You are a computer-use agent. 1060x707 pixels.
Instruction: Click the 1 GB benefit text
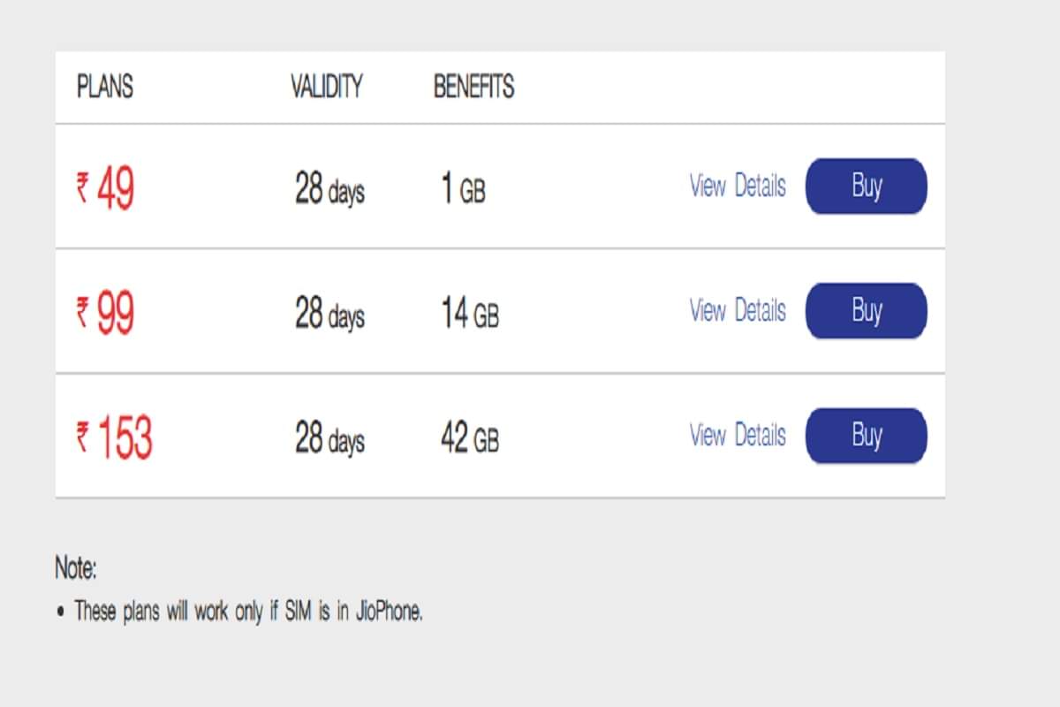click(463, 189)
